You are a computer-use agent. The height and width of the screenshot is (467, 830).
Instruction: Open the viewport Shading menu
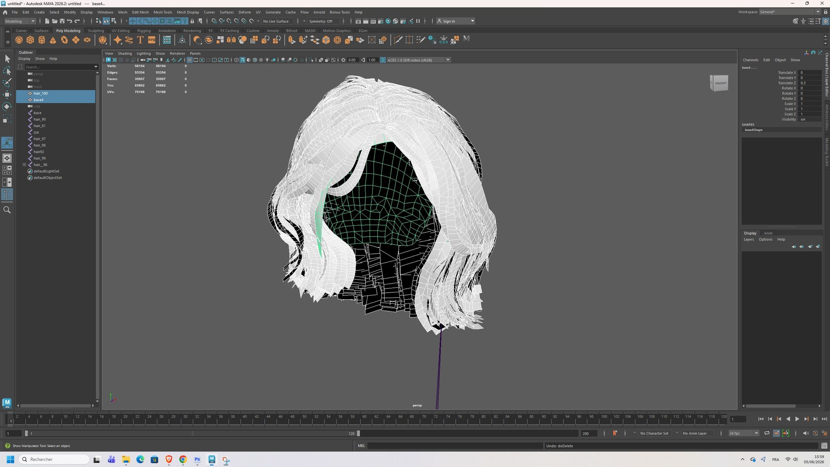tap(124, 54)
